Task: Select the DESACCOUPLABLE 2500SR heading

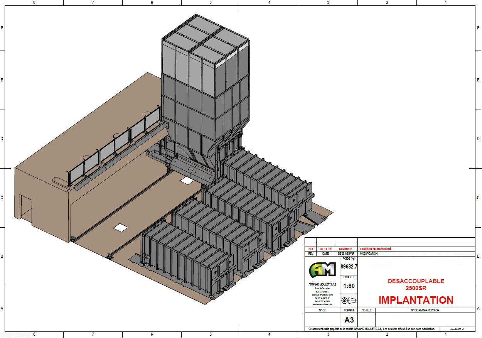Action: [416, 284]
